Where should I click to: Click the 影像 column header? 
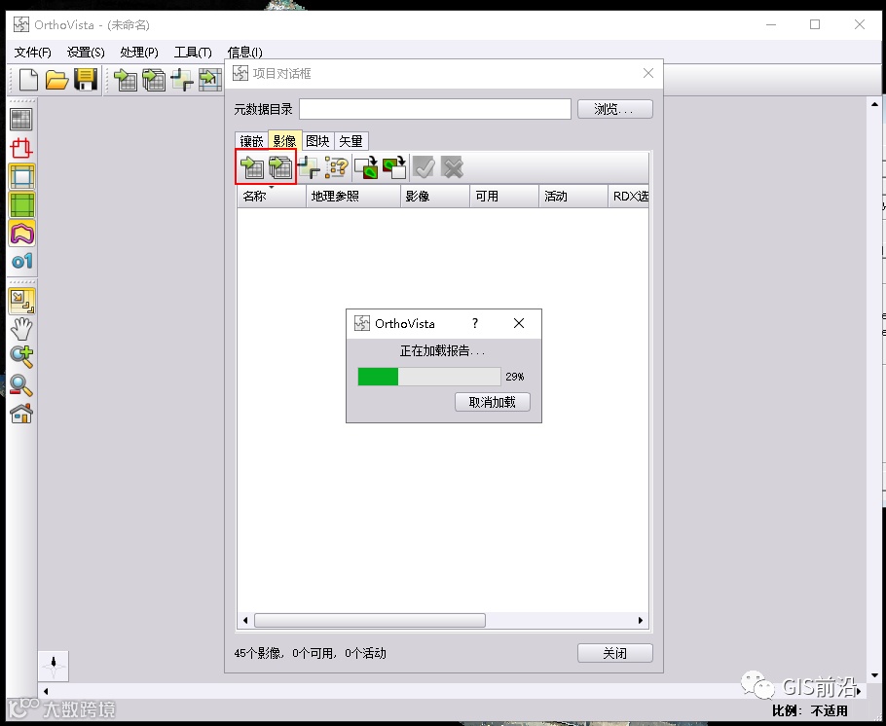click(435, 196)
